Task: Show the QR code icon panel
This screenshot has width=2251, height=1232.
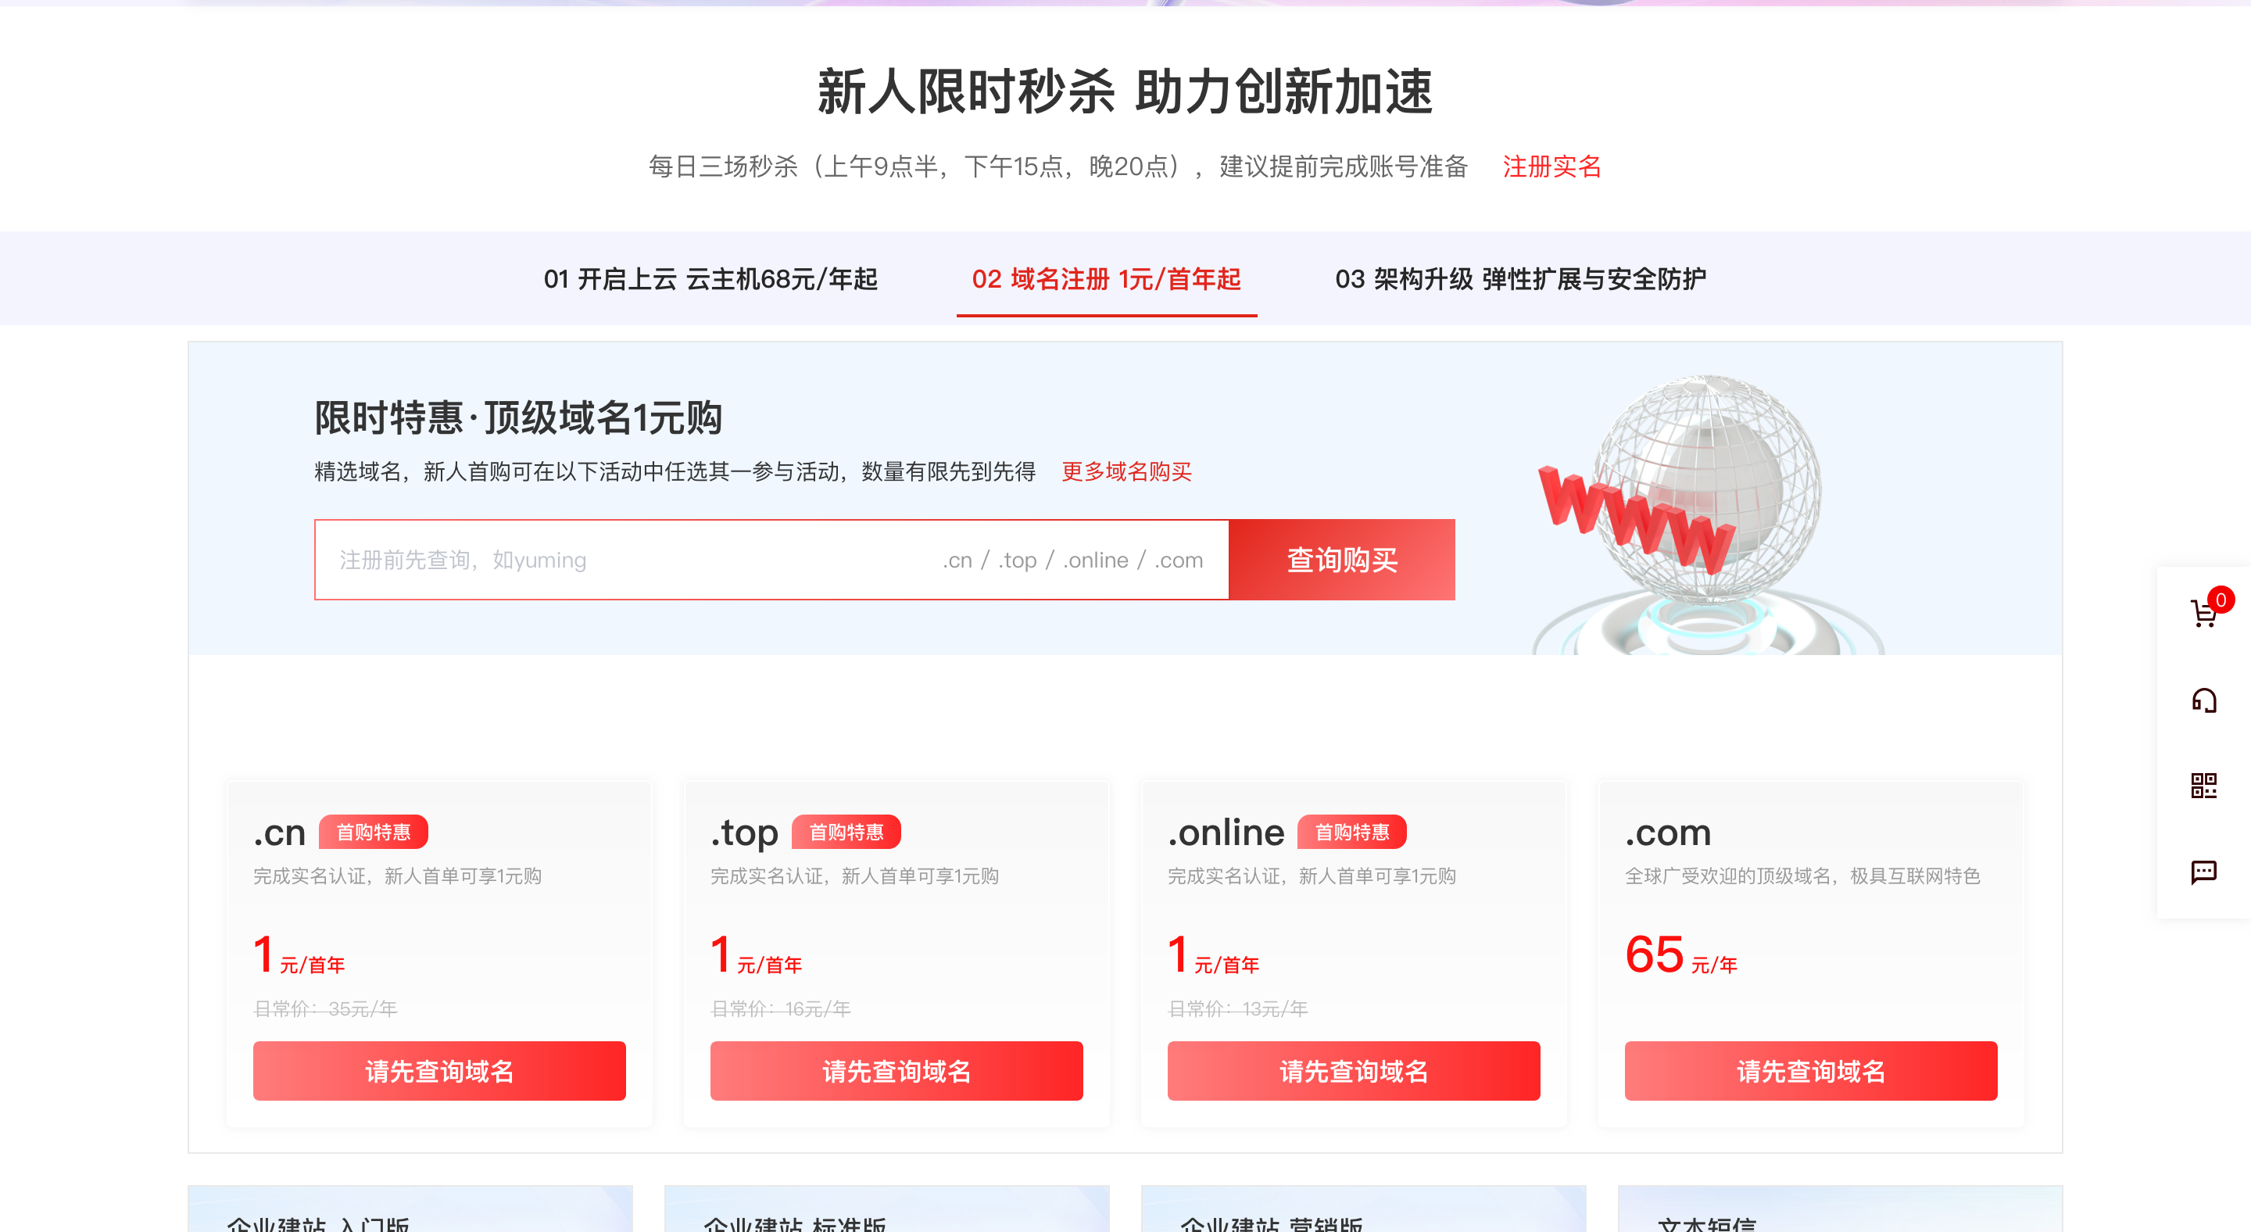Action: click(2204, 786)
